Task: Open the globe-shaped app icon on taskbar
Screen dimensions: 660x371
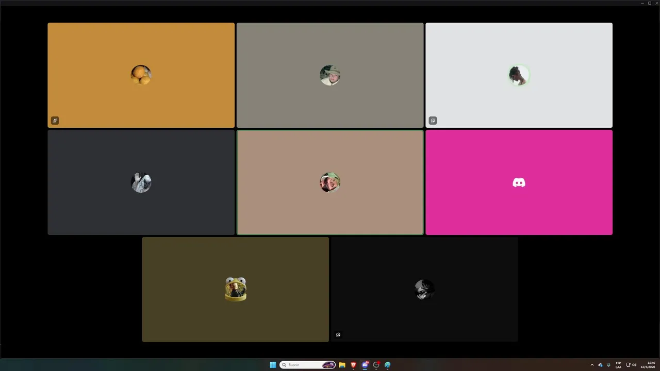Action: point(388,365)
